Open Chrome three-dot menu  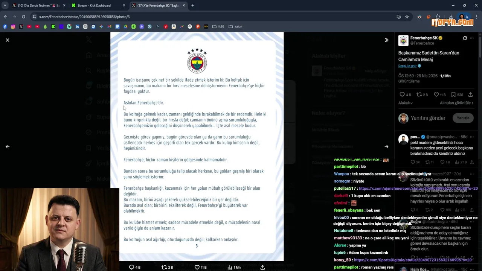click(x=477, y=17)
